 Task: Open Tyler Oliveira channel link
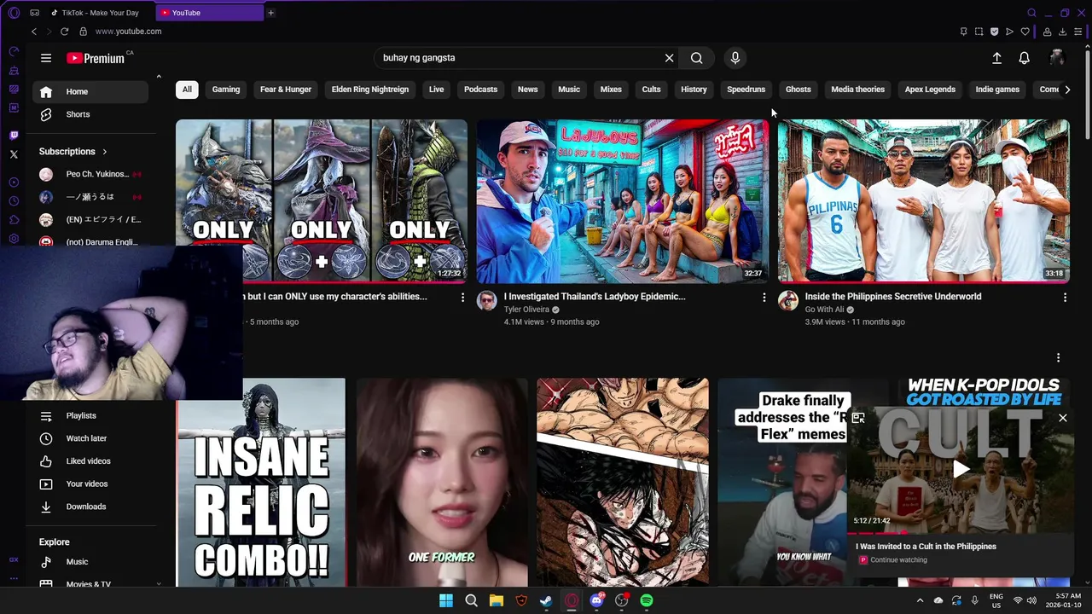click(x=526, y=310)
